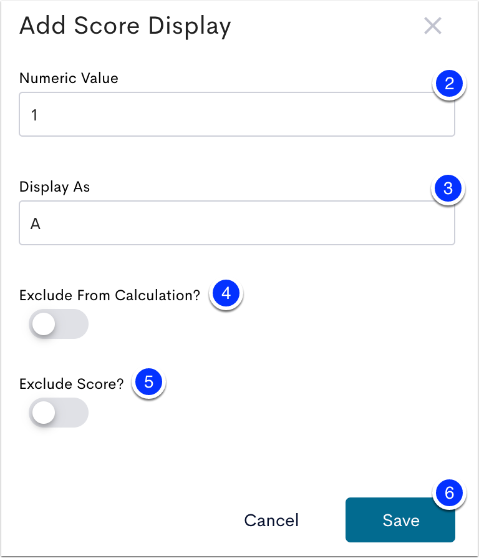Click the Display As label
The image size is (479, 558).
pos(54,187)
